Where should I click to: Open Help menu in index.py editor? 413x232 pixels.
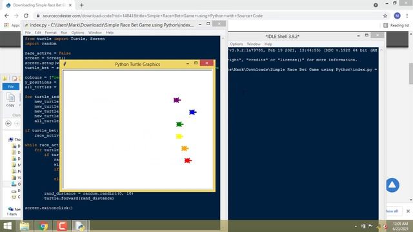click(x=110, y=33)
